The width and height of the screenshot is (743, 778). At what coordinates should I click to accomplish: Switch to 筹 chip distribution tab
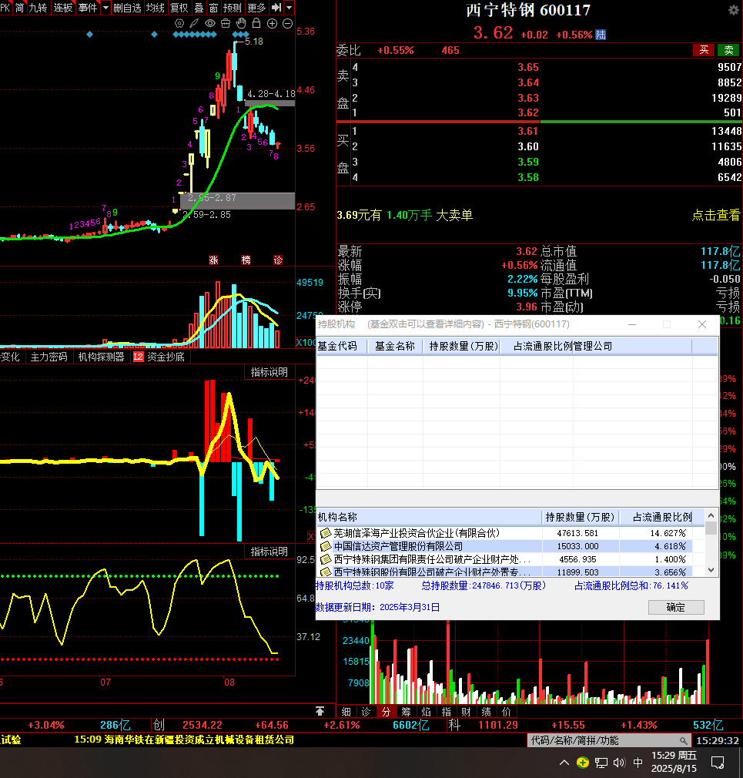pyautogui.click(x=407, y=712)
